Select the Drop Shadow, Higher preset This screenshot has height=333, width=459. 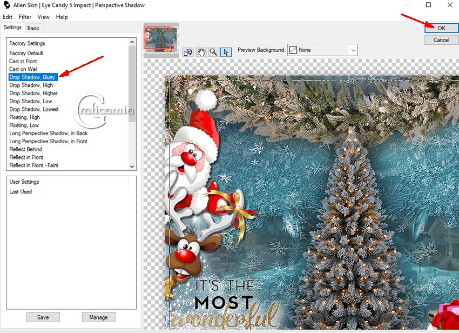(33, 93)
